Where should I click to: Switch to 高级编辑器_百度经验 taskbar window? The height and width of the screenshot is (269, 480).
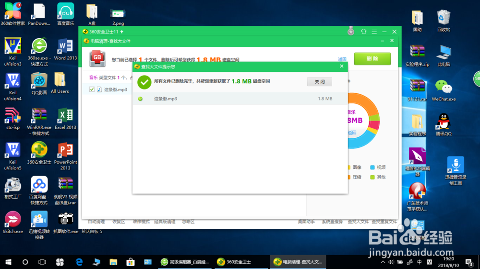185,262
